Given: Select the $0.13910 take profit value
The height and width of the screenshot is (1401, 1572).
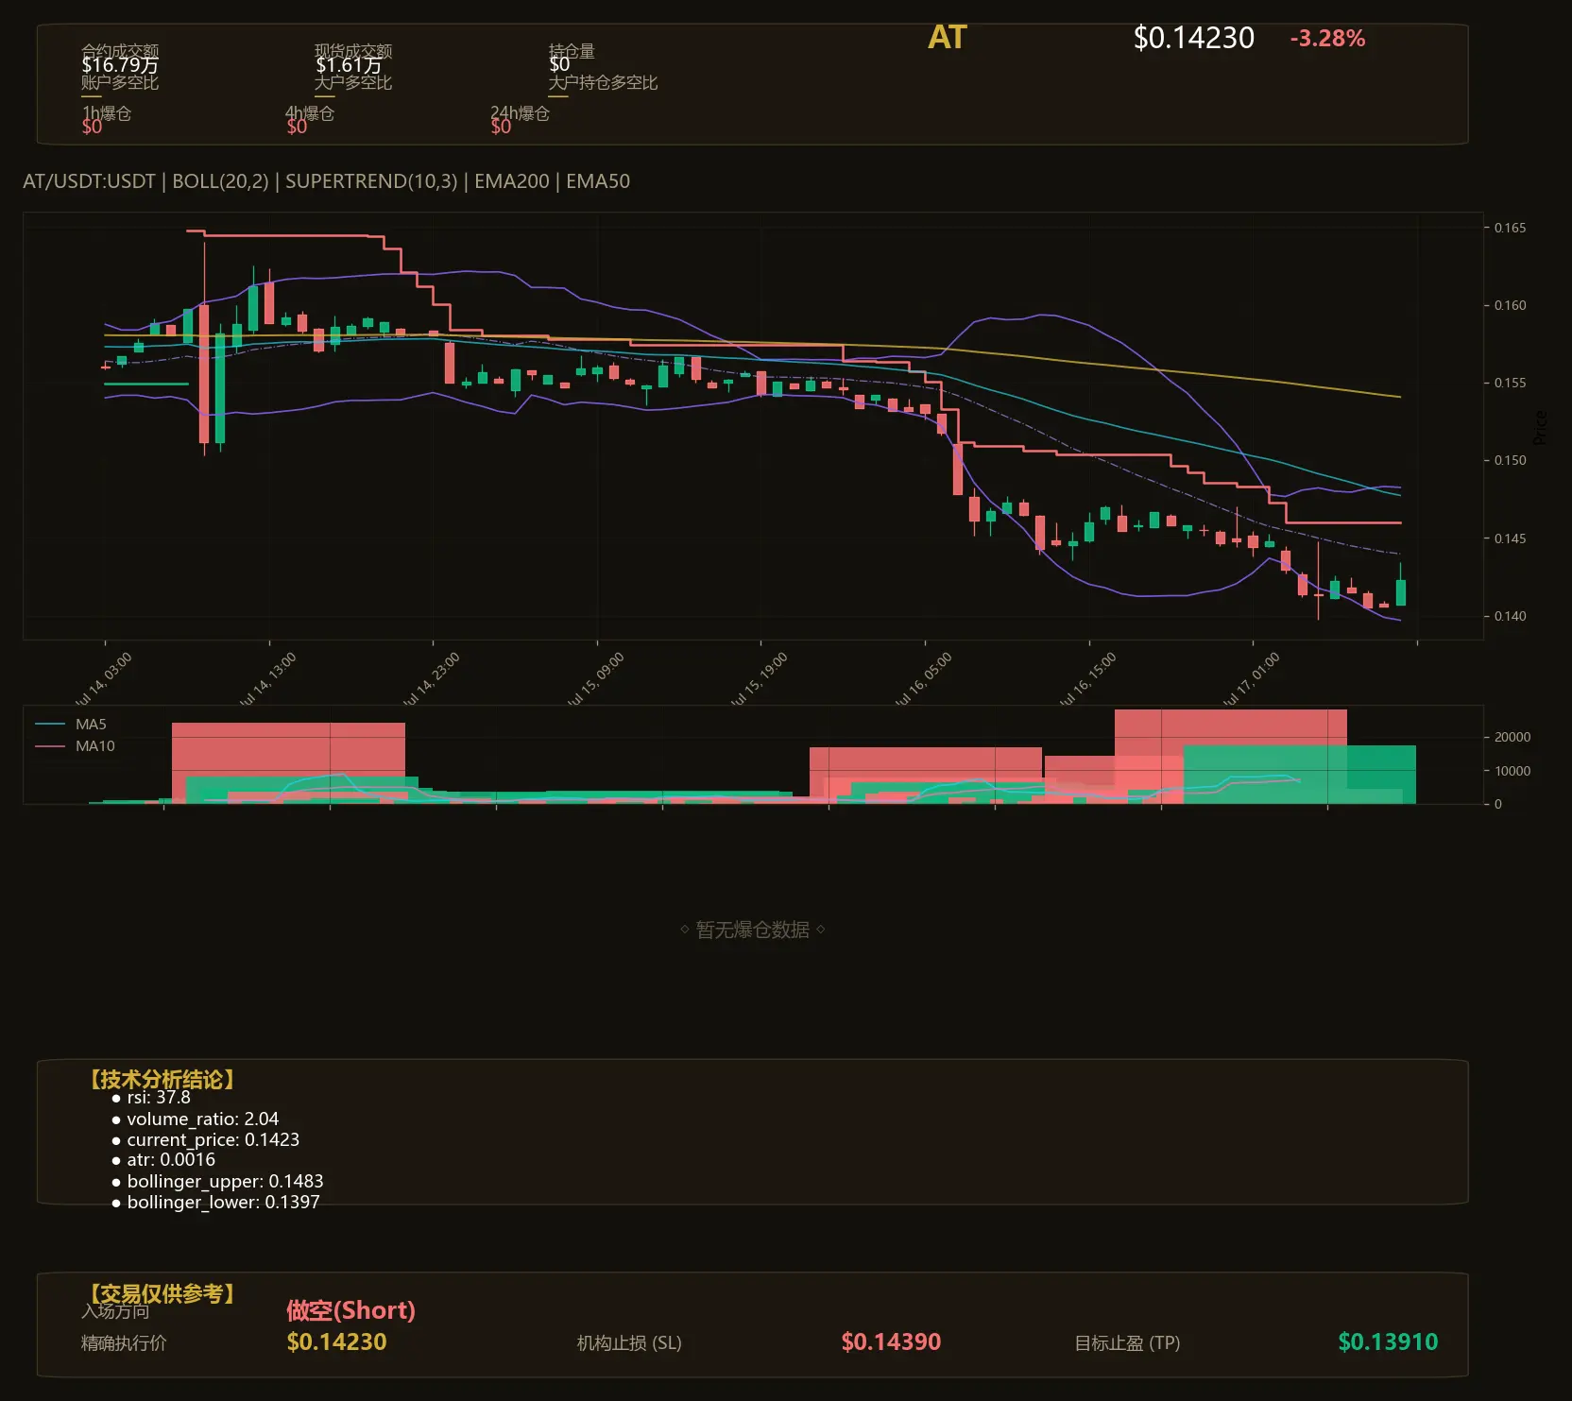Looking at the screenshot, I should pyautogui.click(x=1388, y=1342).
